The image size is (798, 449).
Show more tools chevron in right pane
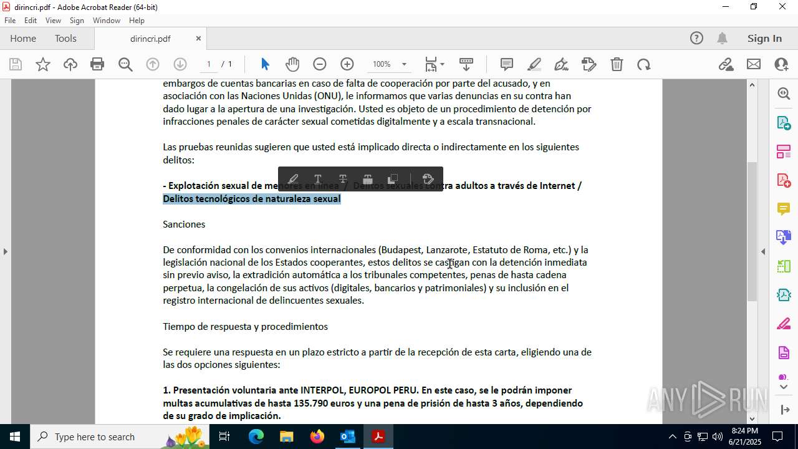[784, 387]
